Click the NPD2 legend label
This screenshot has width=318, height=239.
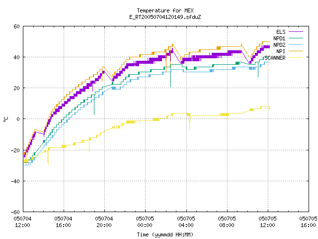(x=279, y=45)
